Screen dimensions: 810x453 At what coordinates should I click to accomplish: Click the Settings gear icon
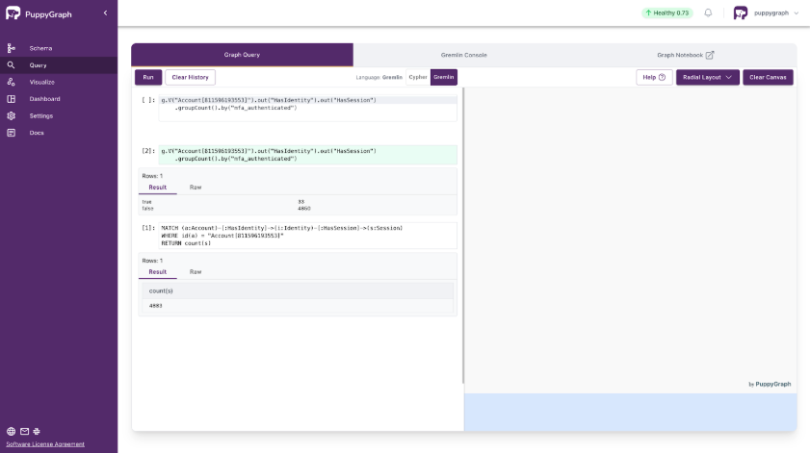(x=12, y=115)
